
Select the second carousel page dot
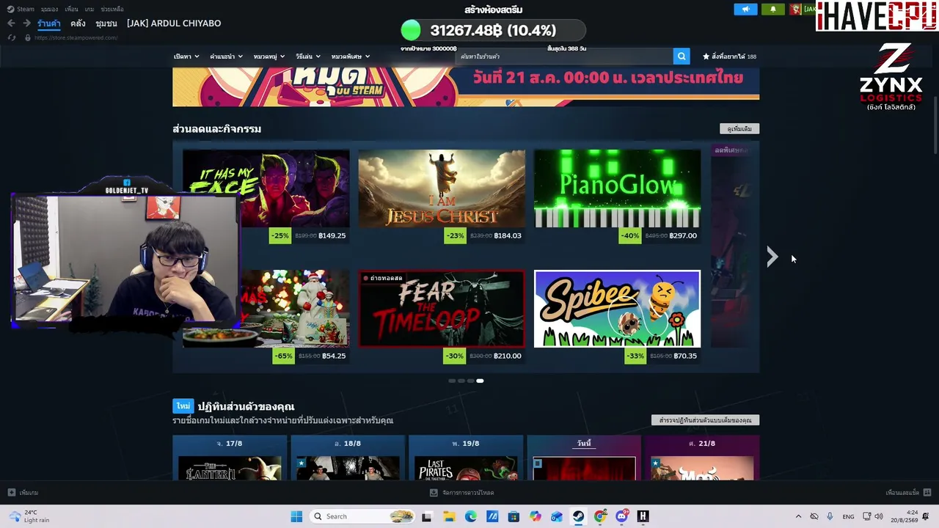pyautogui.click(x=461, y=381)
